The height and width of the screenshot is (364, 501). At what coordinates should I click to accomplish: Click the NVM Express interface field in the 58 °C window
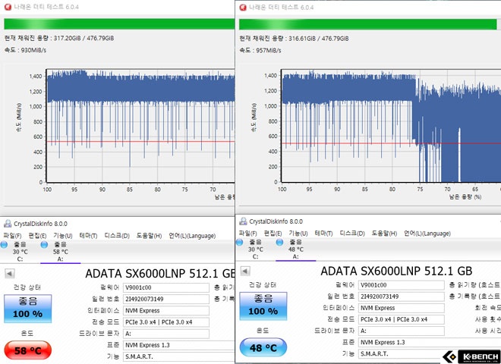coord(166,311)
